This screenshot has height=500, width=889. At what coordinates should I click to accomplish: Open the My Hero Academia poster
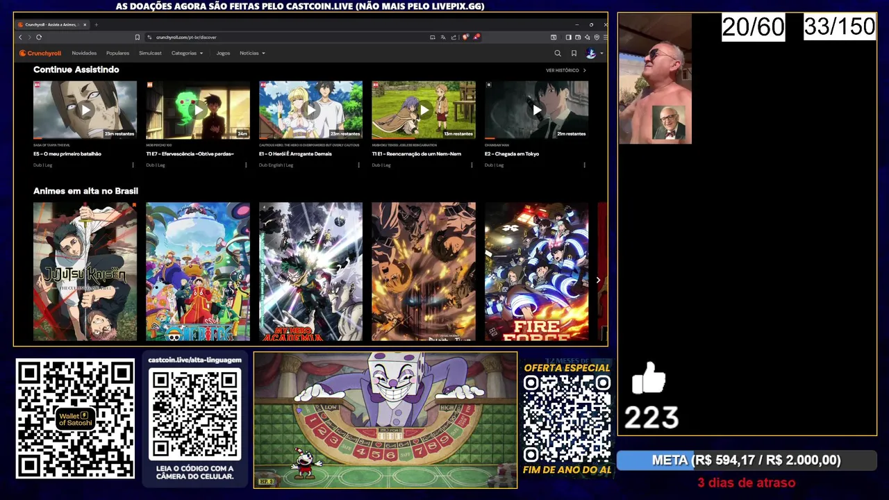[310, 272]
